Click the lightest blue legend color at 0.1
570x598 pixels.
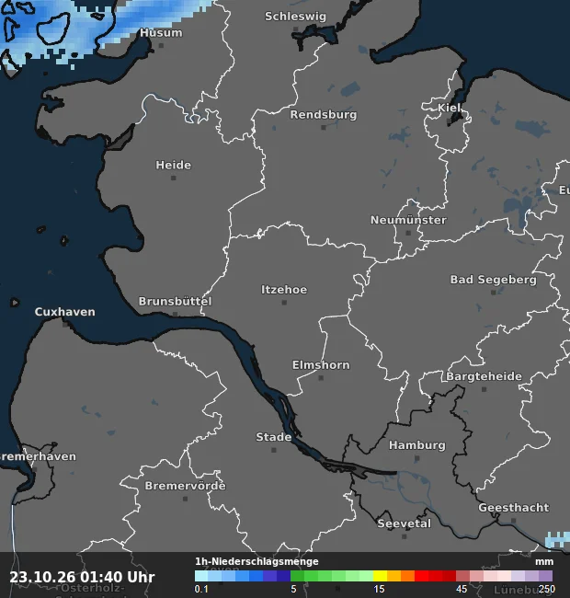[x=201, y=576]
